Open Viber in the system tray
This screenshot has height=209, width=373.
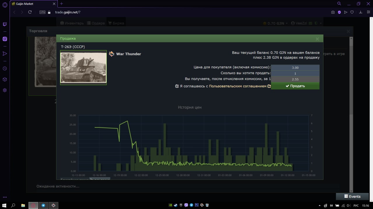click(186, 205)
